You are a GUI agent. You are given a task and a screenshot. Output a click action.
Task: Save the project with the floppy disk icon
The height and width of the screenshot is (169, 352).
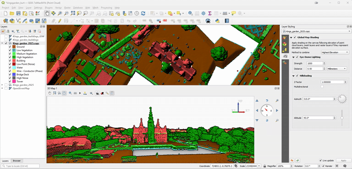tap(18, 14)
